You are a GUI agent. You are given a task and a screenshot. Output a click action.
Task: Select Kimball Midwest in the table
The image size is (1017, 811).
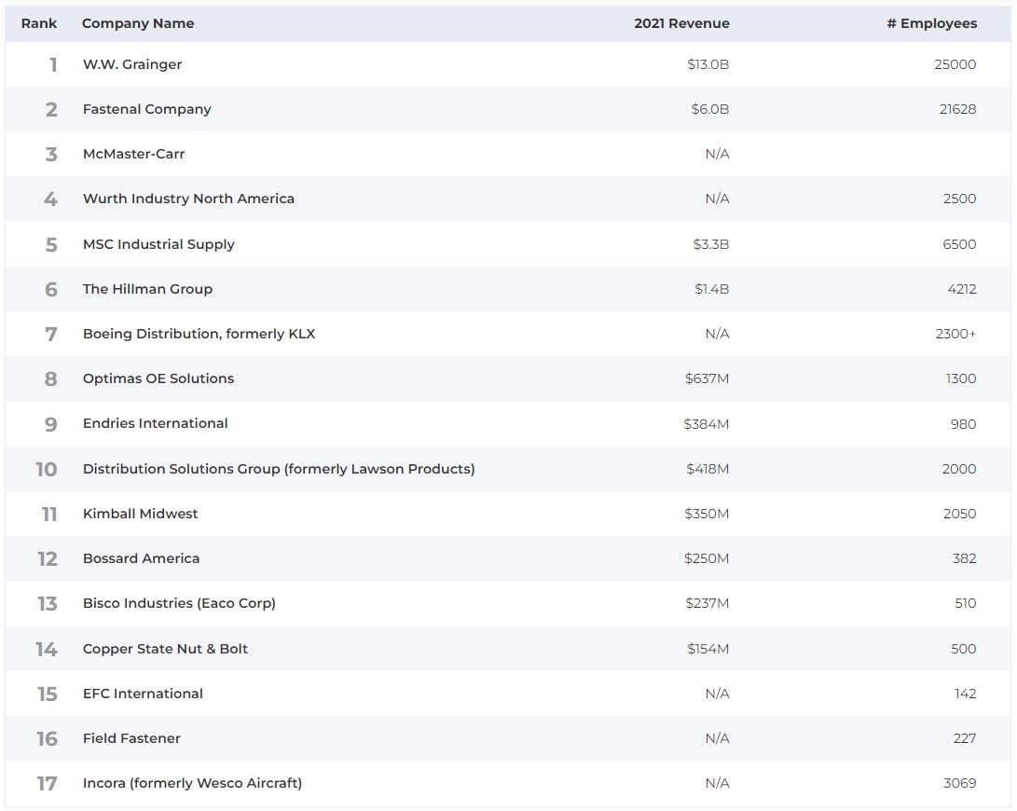point(140,514)
